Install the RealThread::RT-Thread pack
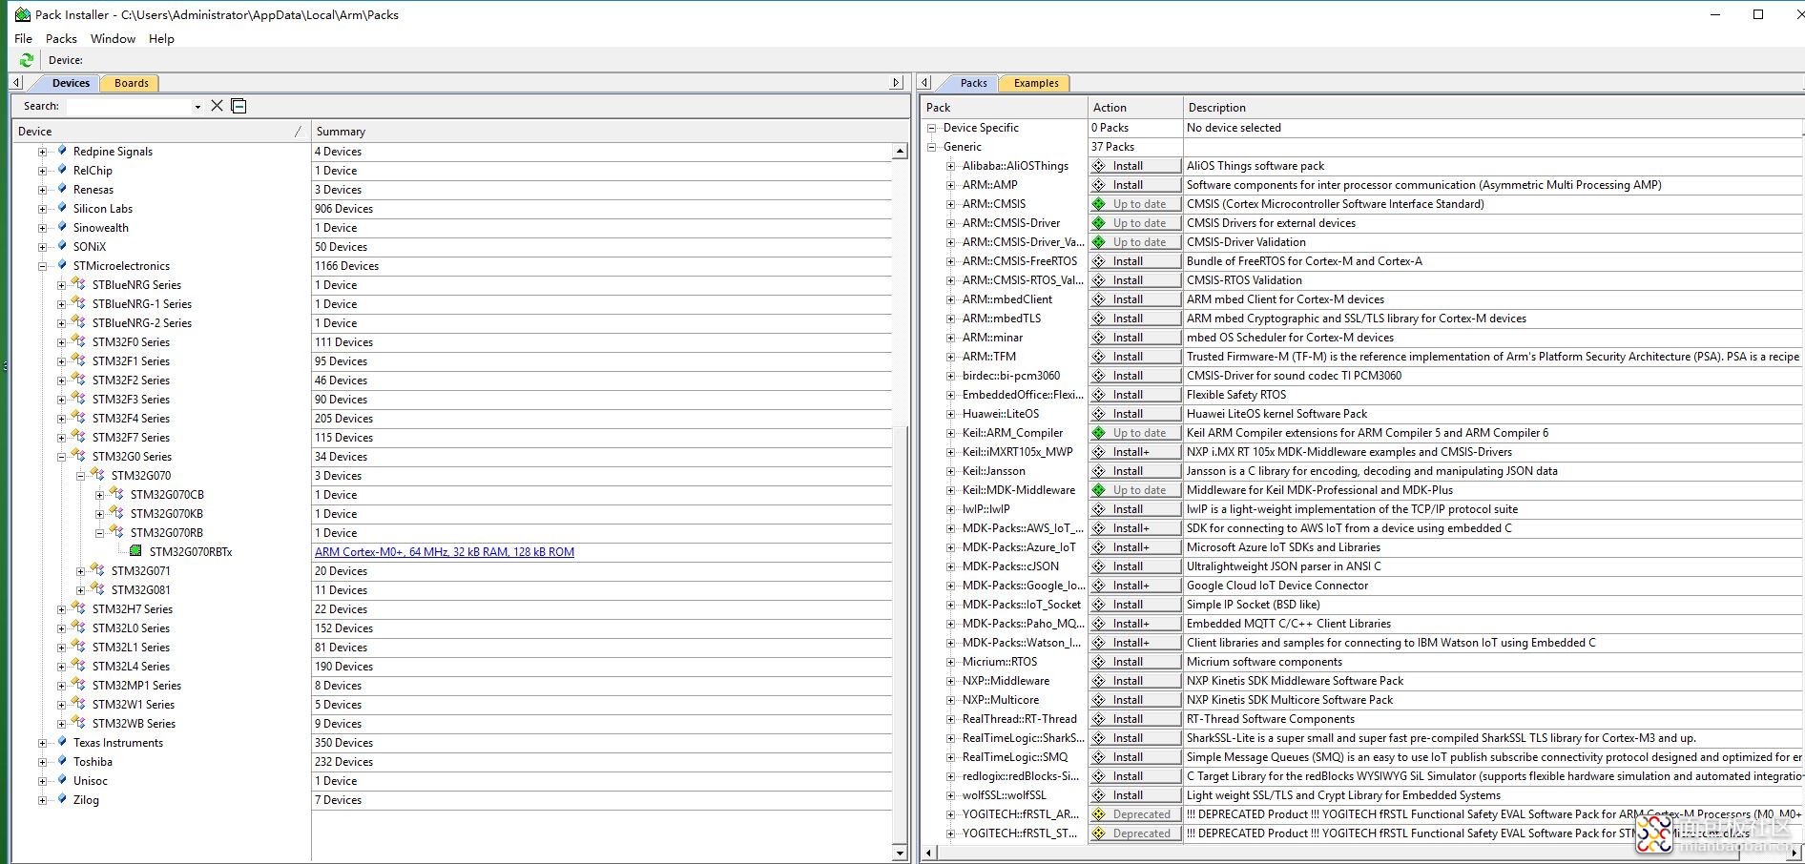The height and width of the screenshot is (864, 1805). click(1134, 719)
